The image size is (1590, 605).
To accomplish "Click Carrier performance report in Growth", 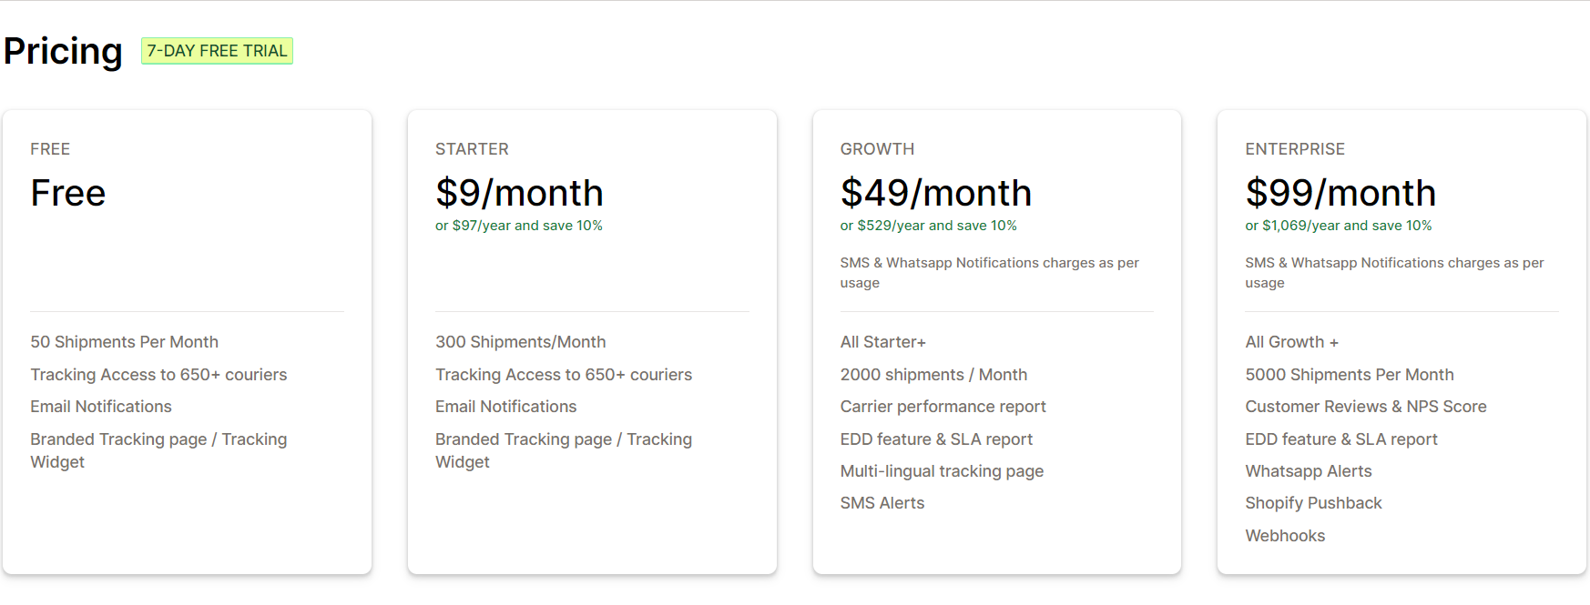I will pyautogui.click(x=943, y=407).
